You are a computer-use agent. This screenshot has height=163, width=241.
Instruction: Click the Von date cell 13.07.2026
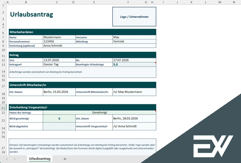pos(59,60)
